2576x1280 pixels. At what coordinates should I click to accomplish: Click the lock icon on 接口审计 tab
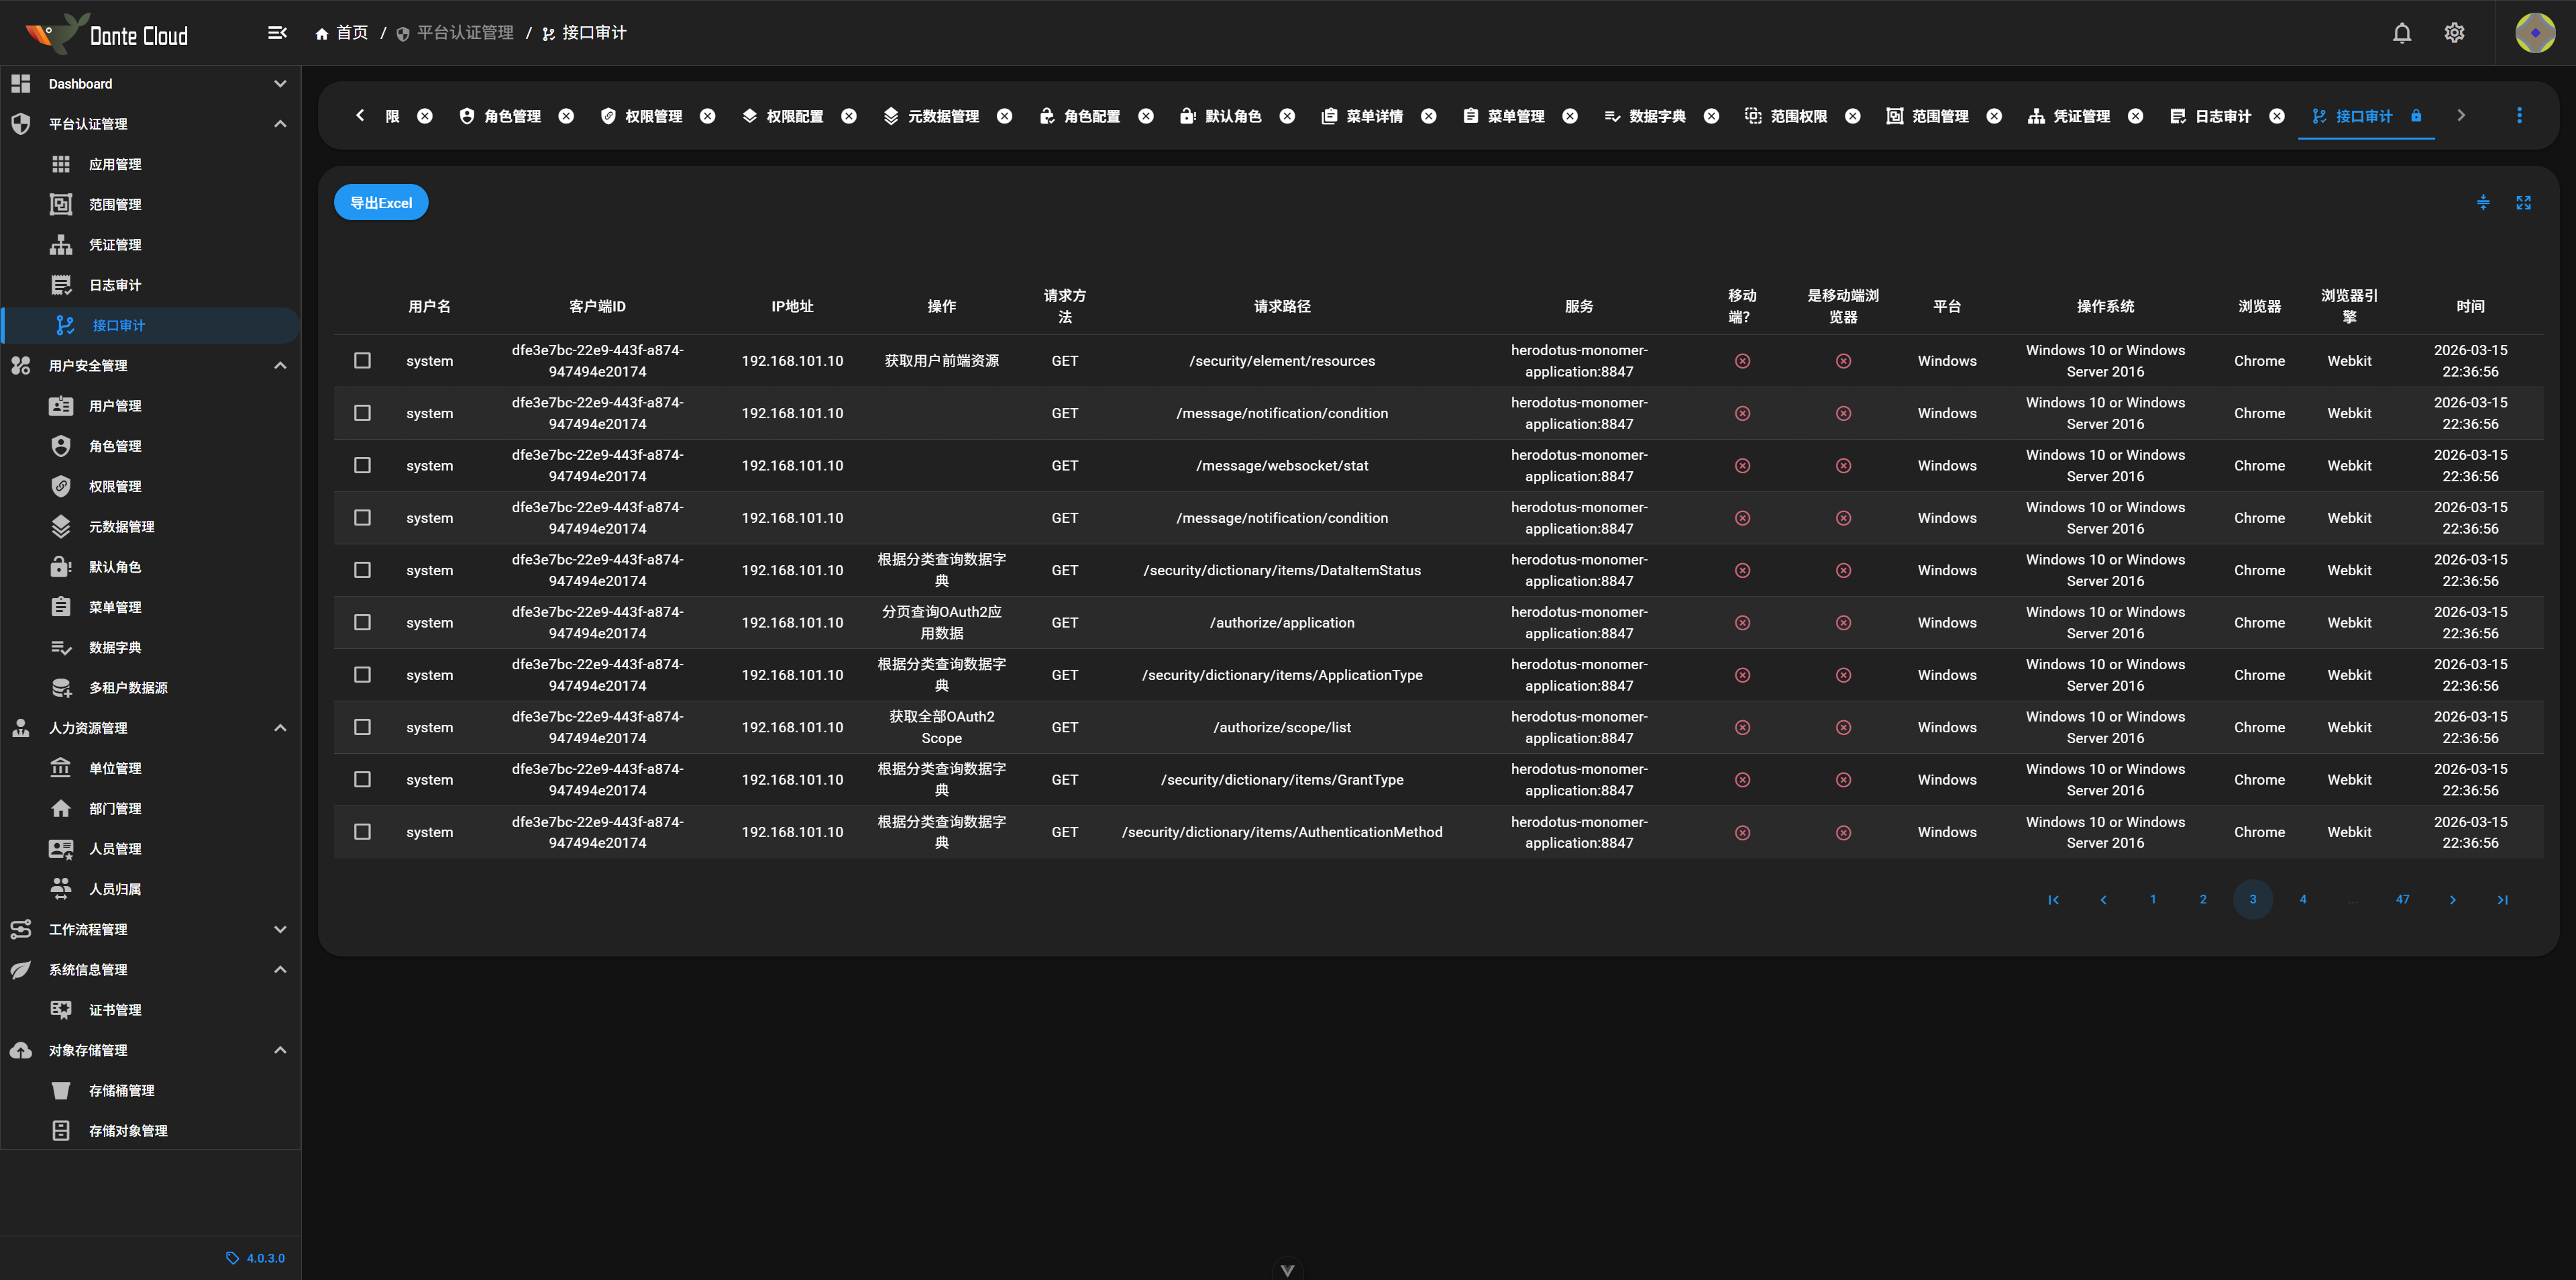tap(2415, 116)
